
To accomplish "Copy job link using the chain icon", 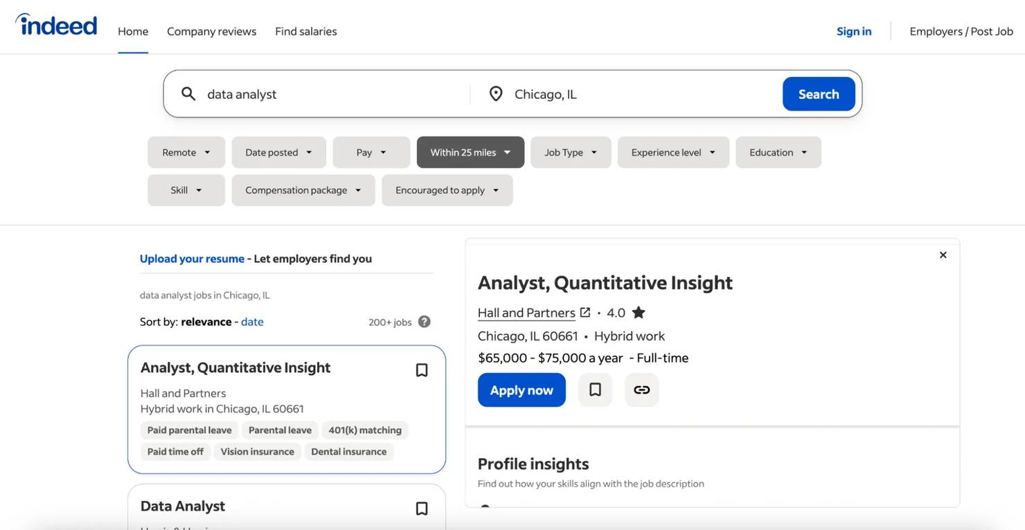I will pos(642,390).
